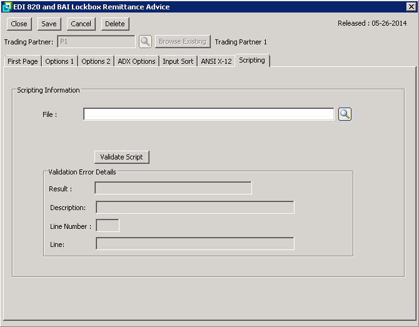Click the File browse magnifier icon
The height and width of the screenshot is (327, 419).
coord(345,114)
